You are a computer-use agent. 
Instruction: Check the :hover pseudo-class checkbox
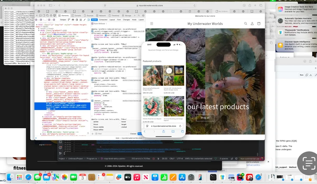[120, 122]
